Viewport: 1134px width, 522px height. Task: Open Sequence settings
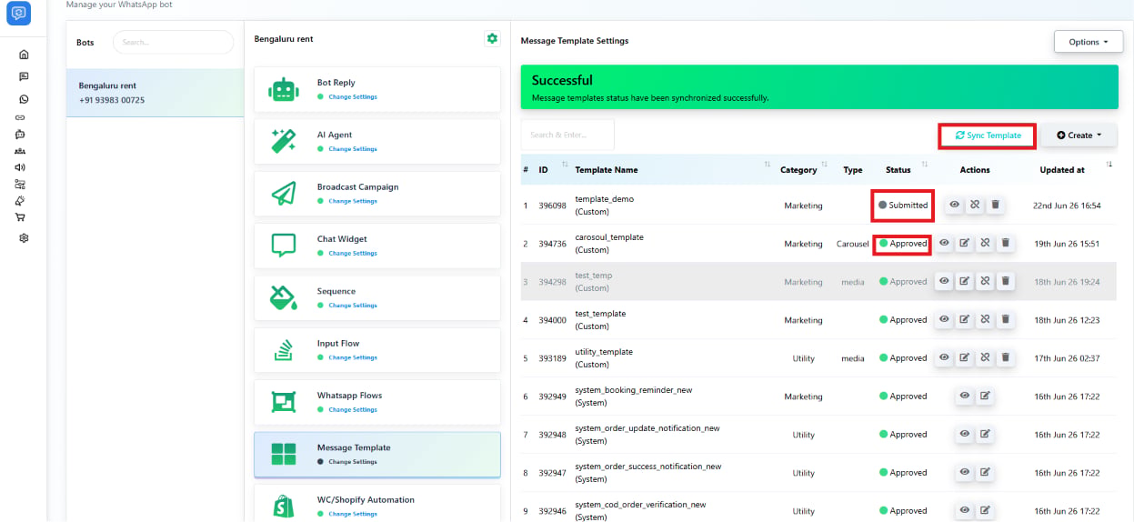click(377, 297)
